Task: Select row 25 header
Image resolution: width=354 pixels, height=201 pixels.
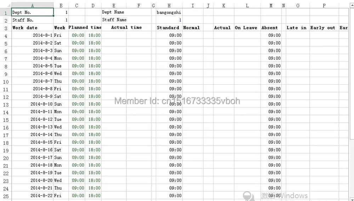Action: pyautogui.click(x=6, y=196)
